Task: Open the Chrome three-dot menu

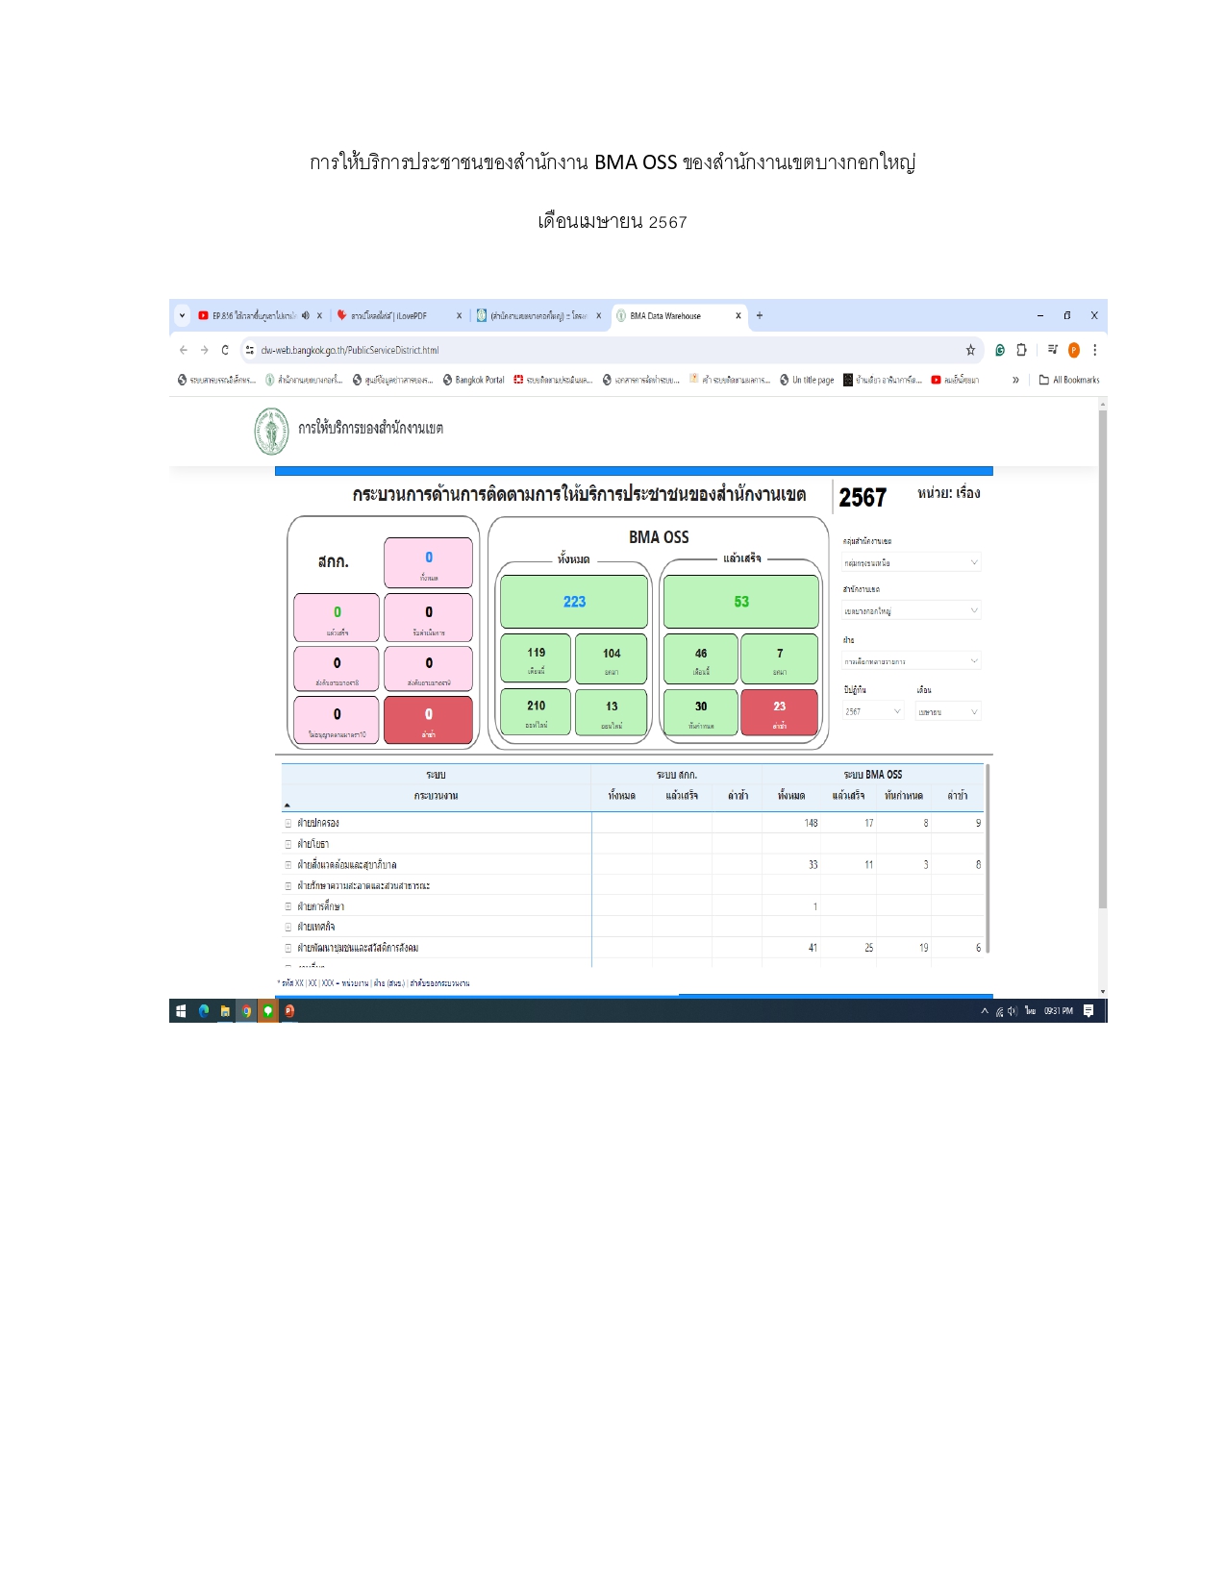Action: click(1094, 350)
